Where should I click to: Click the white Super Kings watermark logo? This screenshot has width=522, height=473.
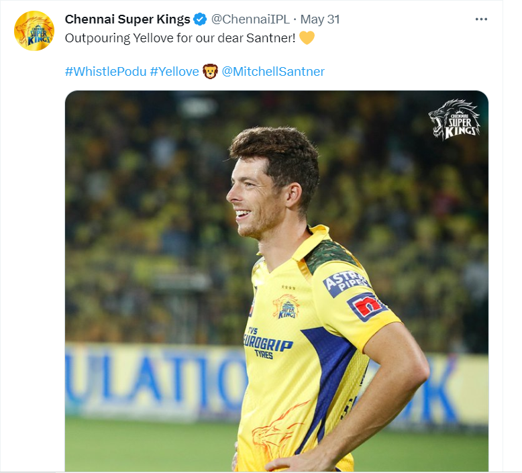click(454, 120)
